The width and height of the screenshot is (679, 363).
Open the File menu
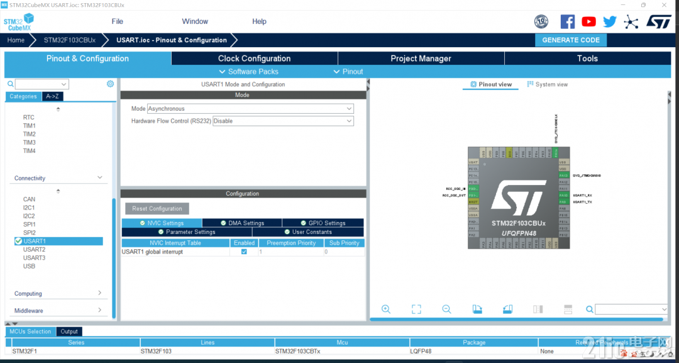[118, 21]
